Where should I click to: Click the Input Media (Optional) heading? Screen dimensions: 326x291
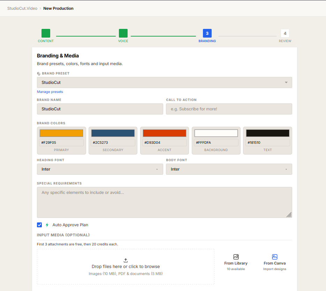[63, 235]
